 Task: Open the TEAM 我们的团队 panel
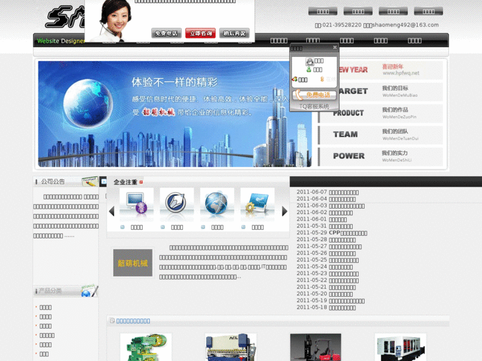(381, 135)
